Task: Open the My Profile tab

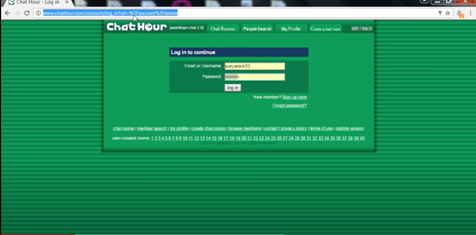Action: click(291, 29)
